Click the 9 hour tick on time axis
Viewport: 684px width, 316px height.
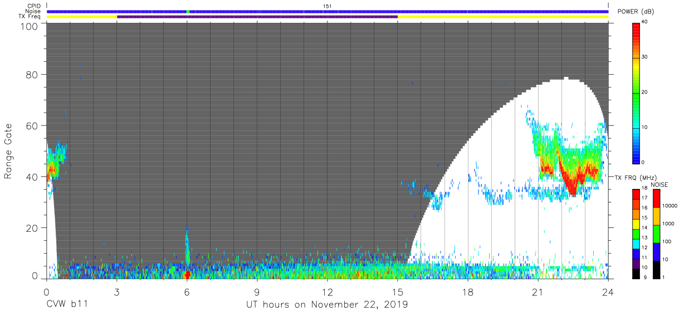tap(257, 291)
